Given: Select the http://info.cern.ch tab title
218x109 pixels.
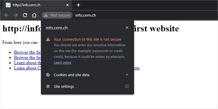Looking at the screenshot, I should tap(26, 5).
